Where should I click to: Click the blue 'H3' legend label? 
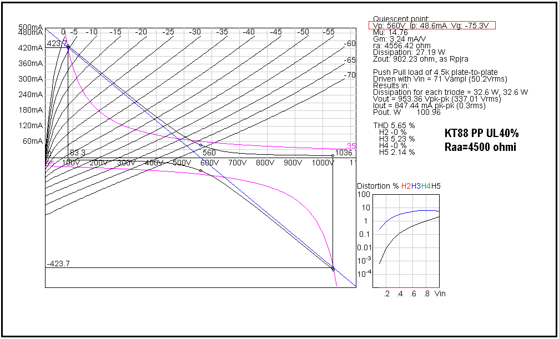[416, 186]
